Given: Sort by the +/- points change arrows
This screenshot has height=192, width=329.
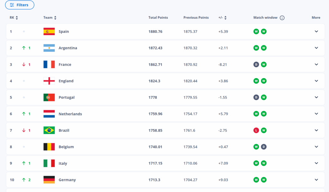Looking at the screenshot, I should click(x=225, y=18).
